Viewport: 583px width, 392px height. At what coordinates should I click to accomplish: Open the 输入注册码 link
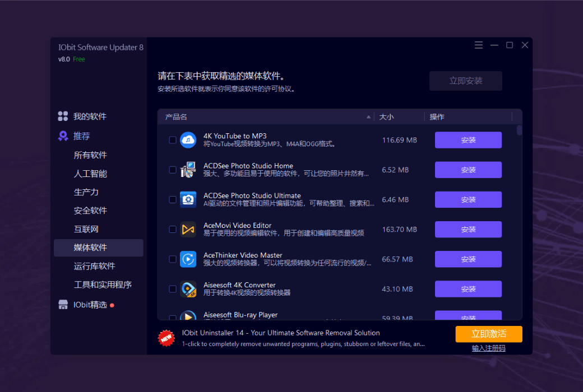[x=489, y=348]
